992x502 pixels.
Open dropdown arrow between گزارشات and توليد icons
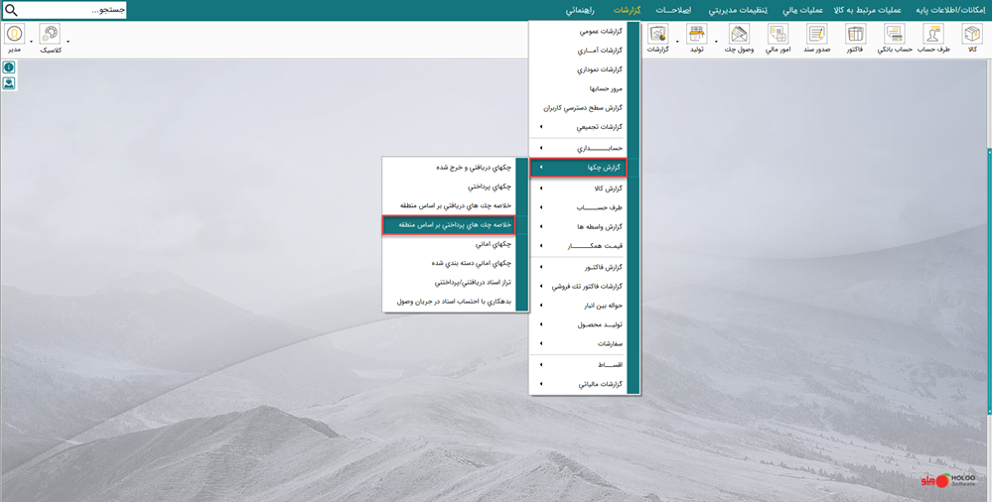[x=677, y=42]
